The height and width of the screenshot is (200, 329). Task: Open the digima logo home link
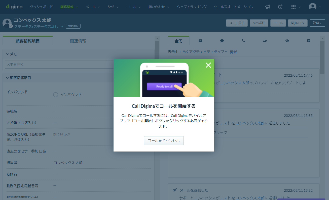[x=14, y=7]
